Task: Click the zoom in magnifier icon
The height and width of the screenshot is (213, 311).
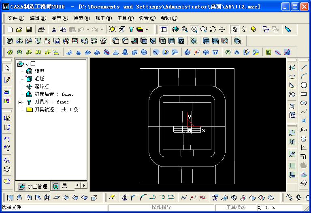Action: [194, 30]
